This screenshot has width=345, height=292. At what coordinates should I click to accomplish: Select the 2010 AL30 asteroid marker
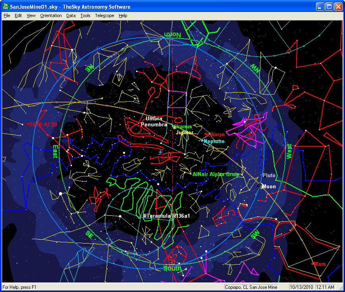[x=27, y=124]
